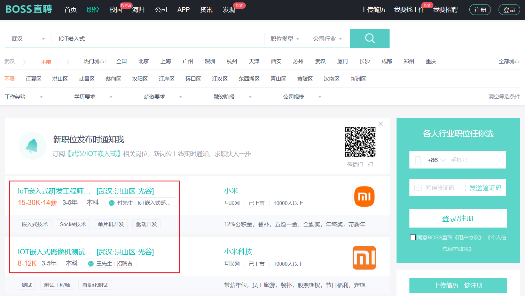525x296 pixels.
Task: Click 发送验证码 link
Action: (485, 188)
